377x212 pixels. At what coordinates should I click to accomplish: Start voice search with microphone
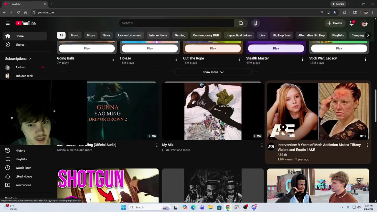(256, 23)
